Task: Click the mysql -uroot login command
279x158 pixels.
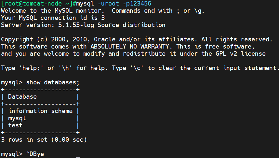Action: [98, 4]
